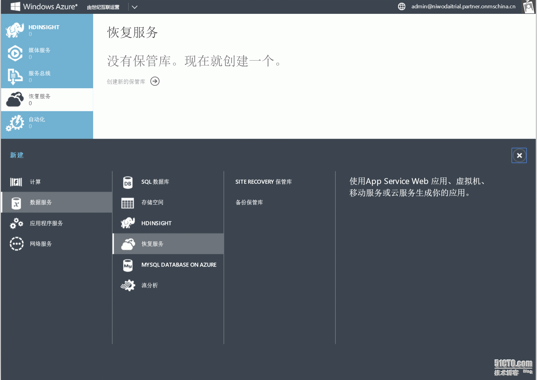The image size is (537, 380).
Task: Click the 数据服务 database icon
Action: click(16, 203)
